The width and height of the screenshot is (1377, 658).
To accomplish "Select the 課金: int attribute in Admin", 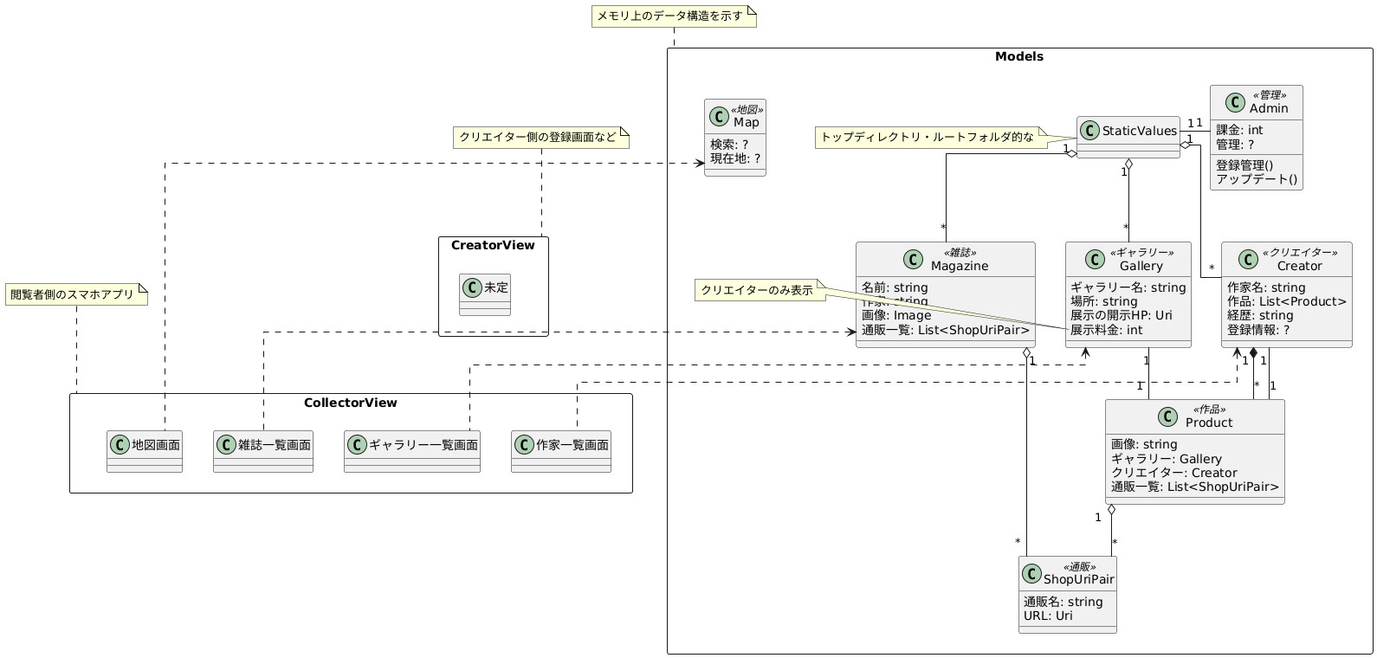I will 1239,130.
